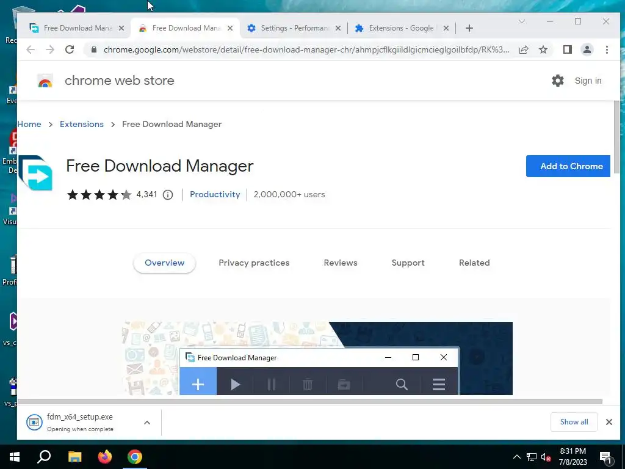Click the star rating of the extension

point(99,195)
